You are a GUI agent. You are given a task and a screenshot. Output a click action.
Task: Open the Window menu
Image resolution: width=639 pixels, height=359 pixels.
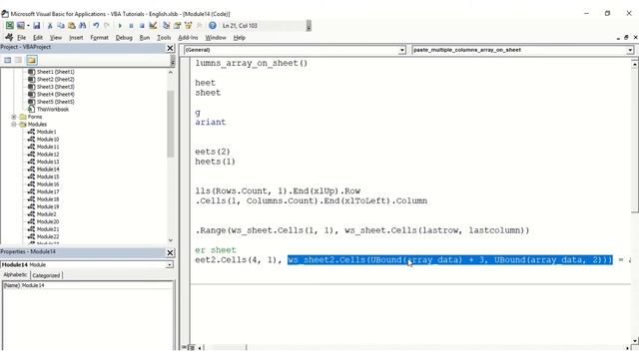216,38
